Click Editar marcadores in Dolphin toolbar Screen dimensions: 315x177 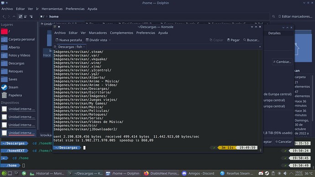[295, 16]
